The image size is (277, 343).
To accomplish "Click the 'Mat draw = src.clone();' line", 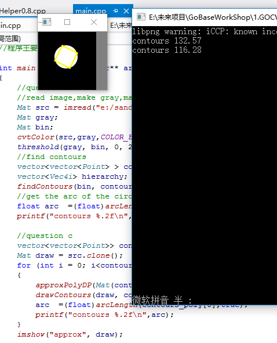I will 70,255.
